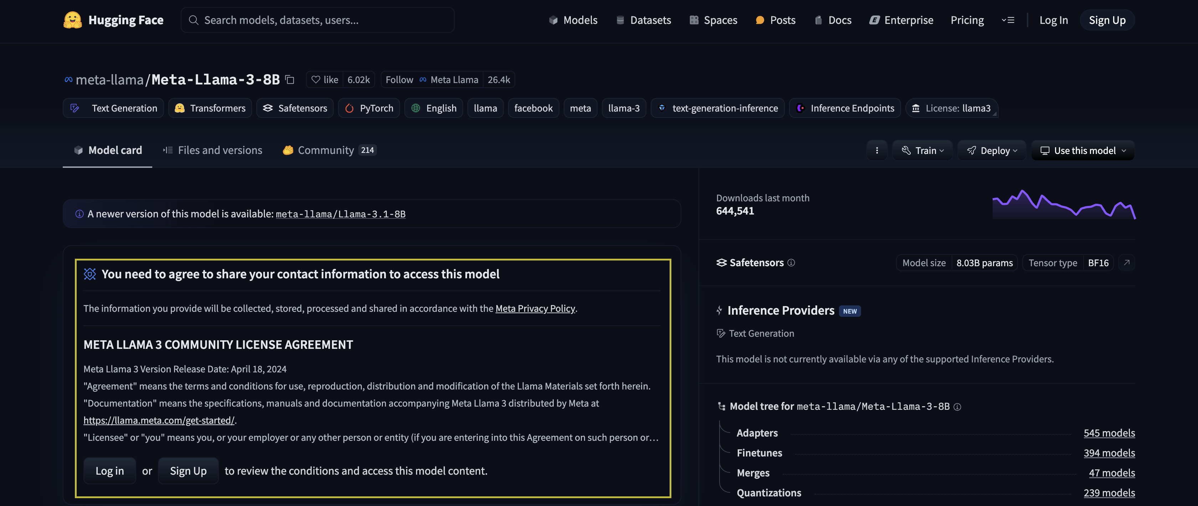Open the three-dot more options button

[x=877, y=150]
